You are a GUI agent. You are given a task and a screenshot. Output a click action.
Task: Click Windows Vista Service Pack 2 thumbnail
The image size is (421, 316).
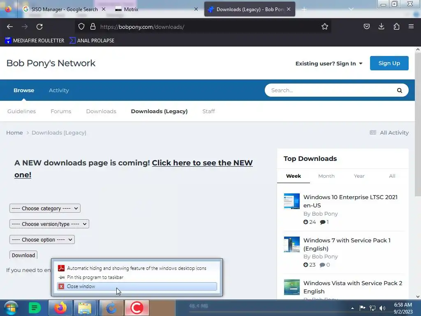pos(291,287)
